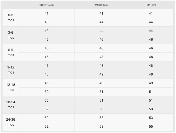Click the lower chest value 45 for 3-6 mos
This screenshot has width=176, height=133.
tap(46, 40)
